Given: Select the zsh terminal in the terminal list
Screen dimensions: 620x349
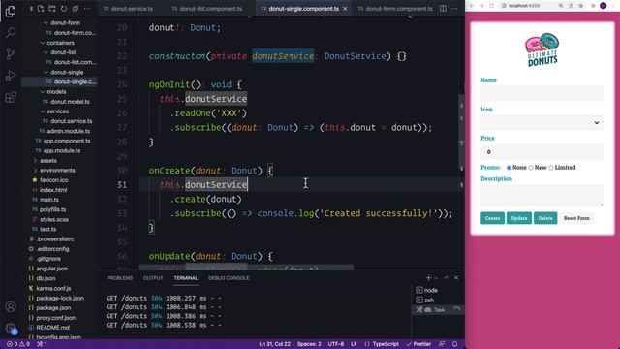Looking at the screenshot, I should click(x=438, y=300).
